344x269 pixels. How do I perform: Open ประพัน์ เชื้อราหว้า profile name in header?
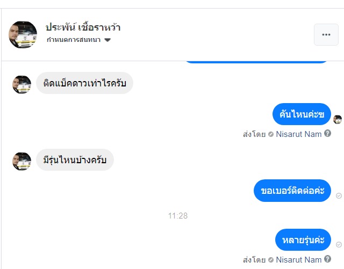click(83, 27)
